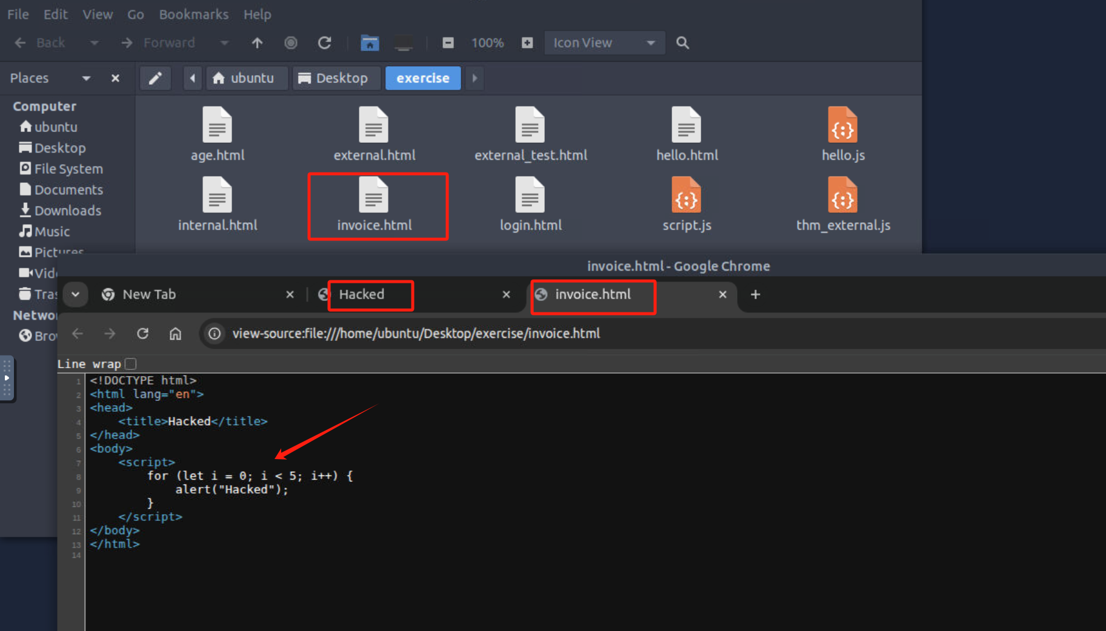Close the New Tab tab in Chrome

point(290,294)
